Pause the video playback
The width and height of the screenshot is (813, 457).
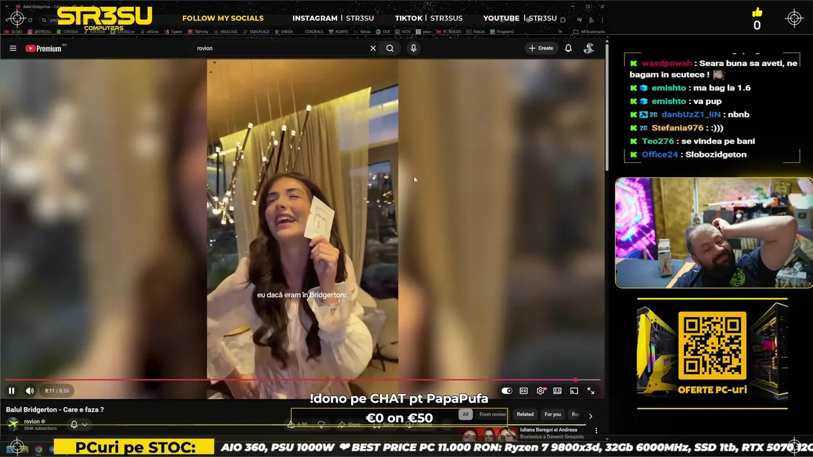(x=11, y=391)
